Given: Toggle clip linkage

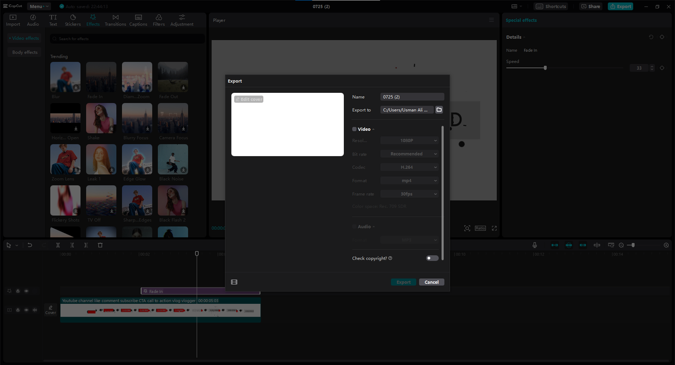Looking at the screenshot, I should tap(583, 245).
